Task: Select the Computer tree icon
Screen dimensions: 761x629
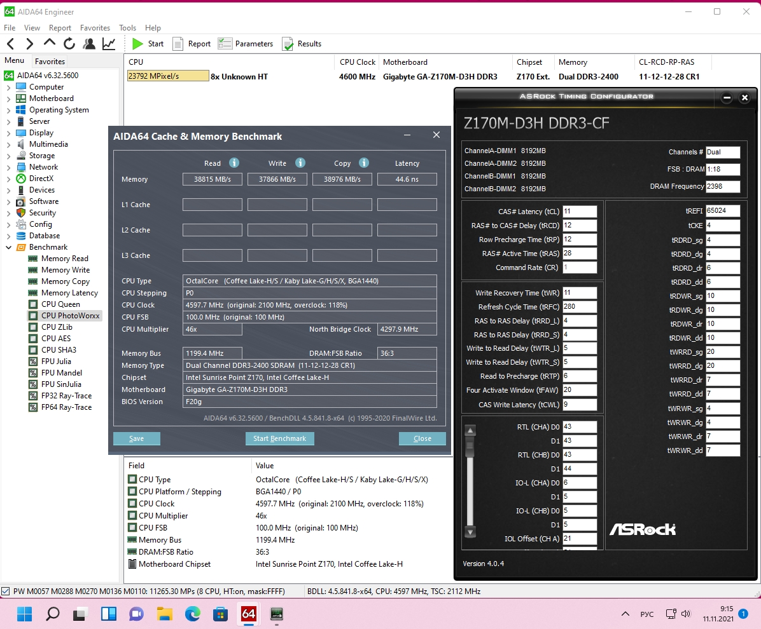Action: [x=21, y=87]
